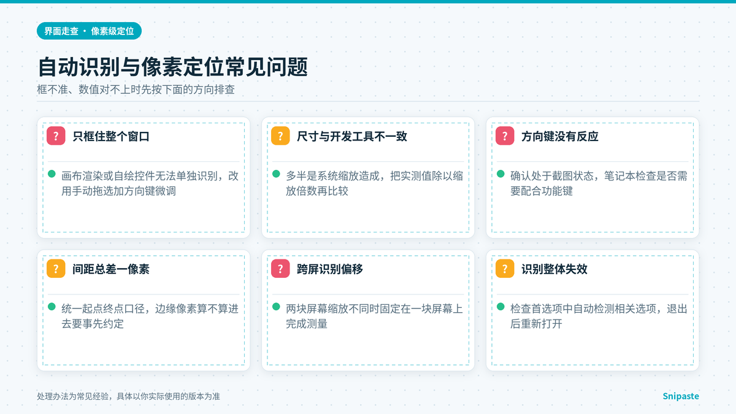This screenshot has width=736, height=414.
Task: Click the Snipaste brand label
Action: [x=681, y=396]
